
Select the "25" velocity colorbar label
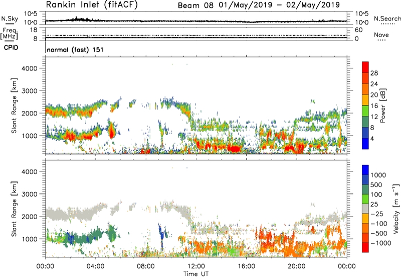tap(374, 204)
